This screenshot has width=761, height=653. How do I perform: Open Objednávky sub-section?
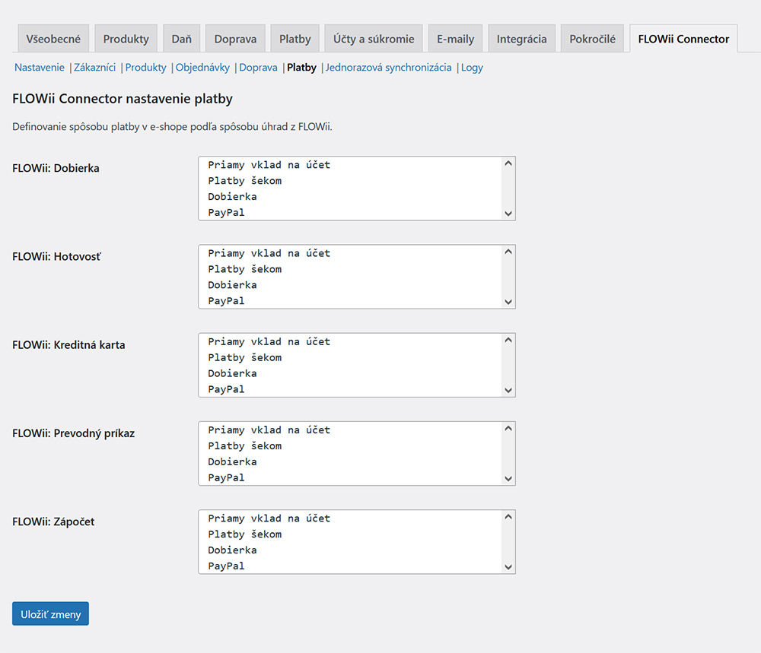coord(202,68)
